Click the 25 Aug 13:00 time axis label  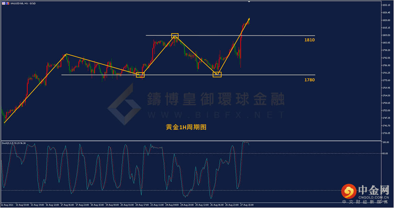click(202, 205)
